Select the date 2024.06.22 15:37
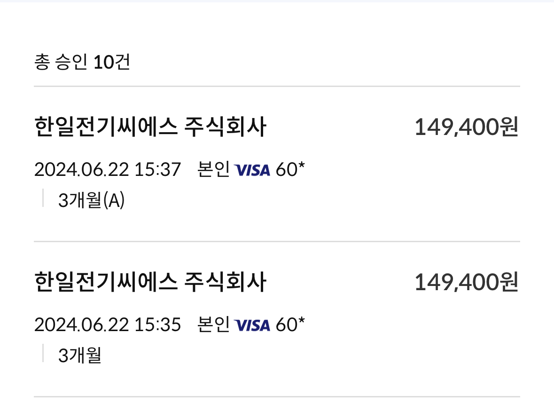Viewport: 554px width, 404px height. (108, 169)
